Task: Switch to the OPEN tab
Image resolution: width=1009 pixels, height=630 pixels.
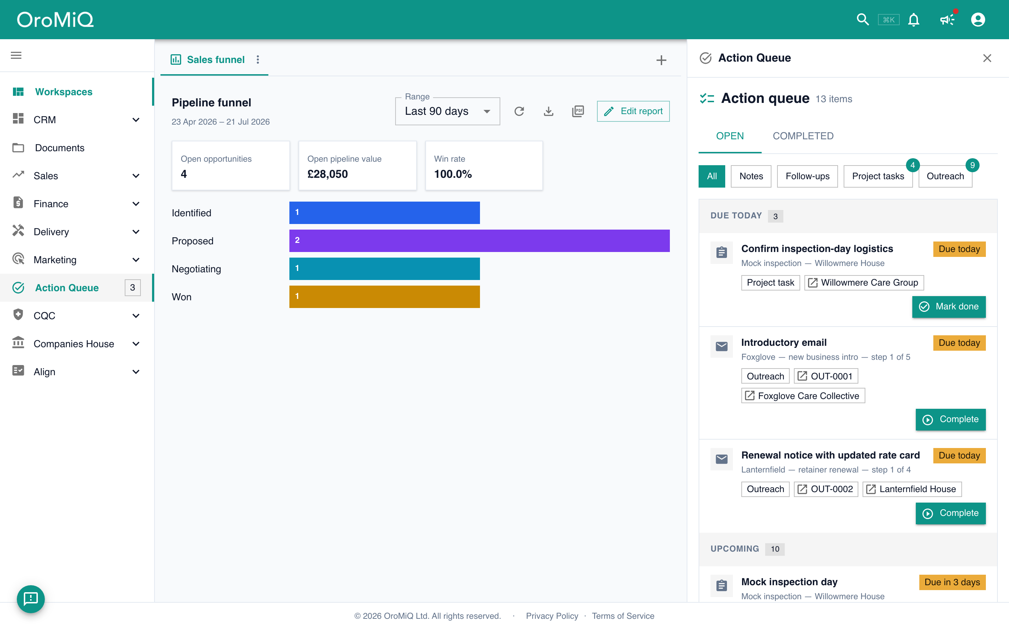Action: coord(730,136)
